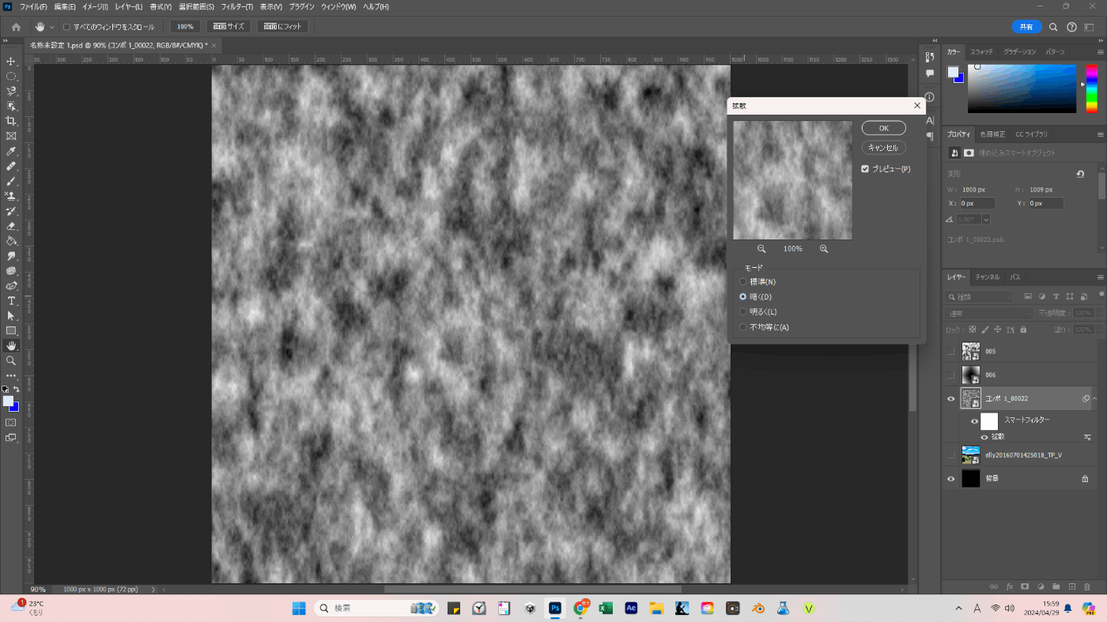Switch to the チャンネル tab
The height and width of the screenshot is (622, 1107).
click(x=987, y=277)
